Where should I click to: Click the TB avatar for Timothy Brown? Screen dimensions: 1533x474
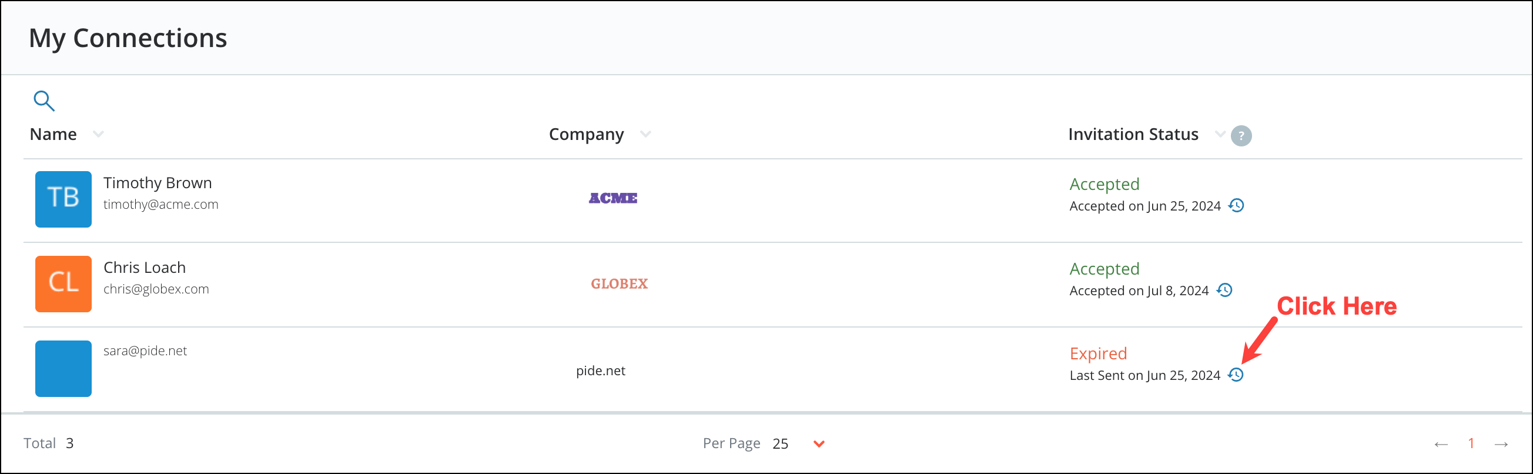point(63,199)
